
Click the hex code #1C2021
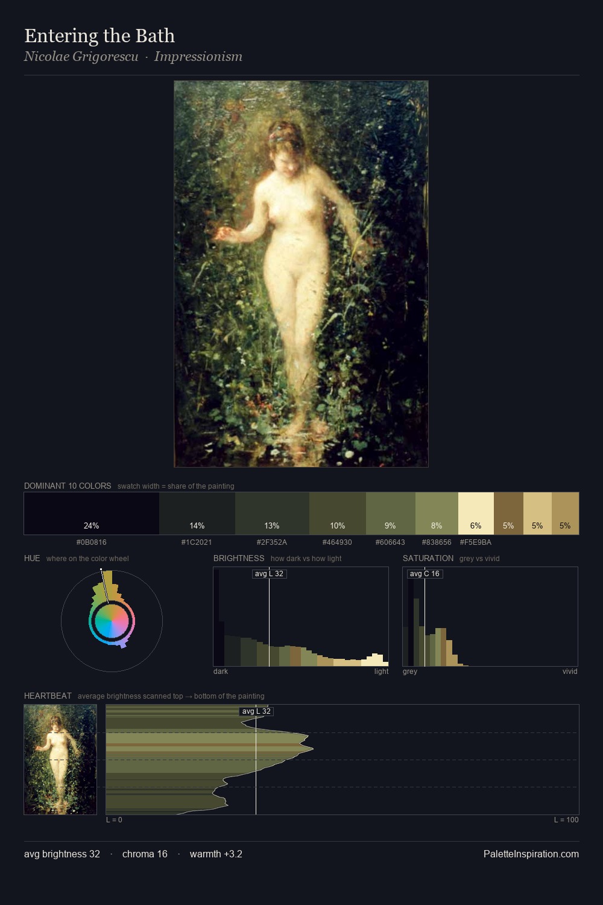[x=197, y=542]
